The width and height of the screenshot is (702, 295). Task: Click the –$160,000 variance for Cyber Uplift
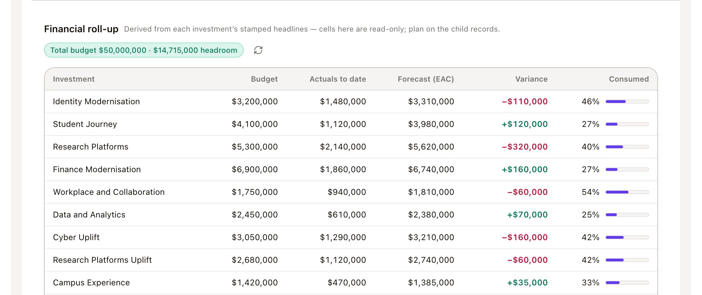click(525, 237)
